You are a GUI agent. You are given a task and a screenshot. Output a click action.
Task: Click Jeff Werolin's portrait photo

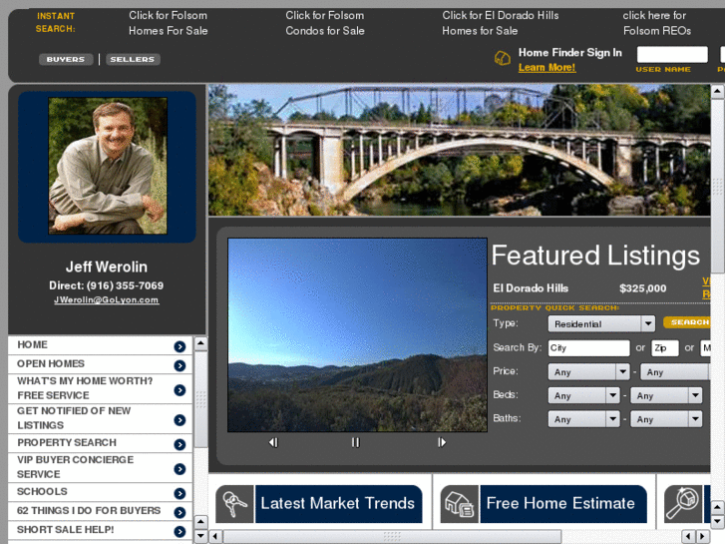point(108,166)
